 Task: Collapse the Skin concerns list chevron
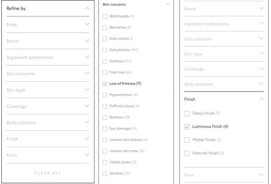pyautogui.click(x=168, y=4)
